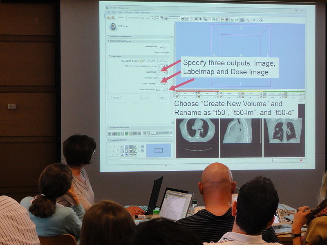Open the Output Image volume dropdown
Screen dimensions: 327x245
tap(162, 72)
